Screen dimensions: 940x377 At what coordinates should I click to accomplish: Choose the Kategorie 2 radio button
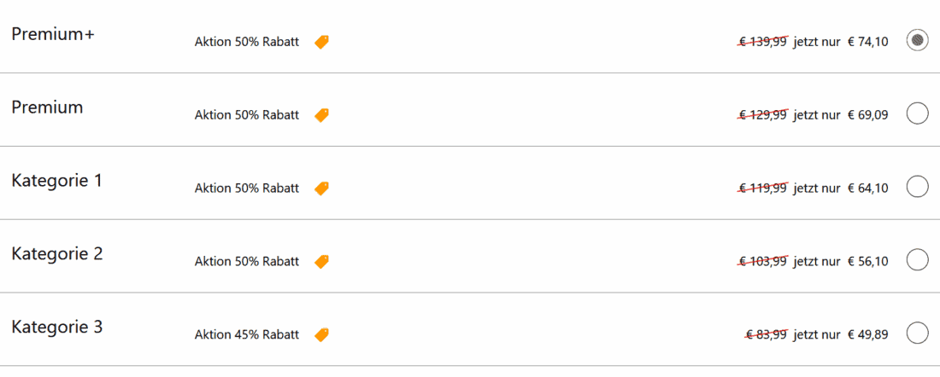[x=917, y=260]
